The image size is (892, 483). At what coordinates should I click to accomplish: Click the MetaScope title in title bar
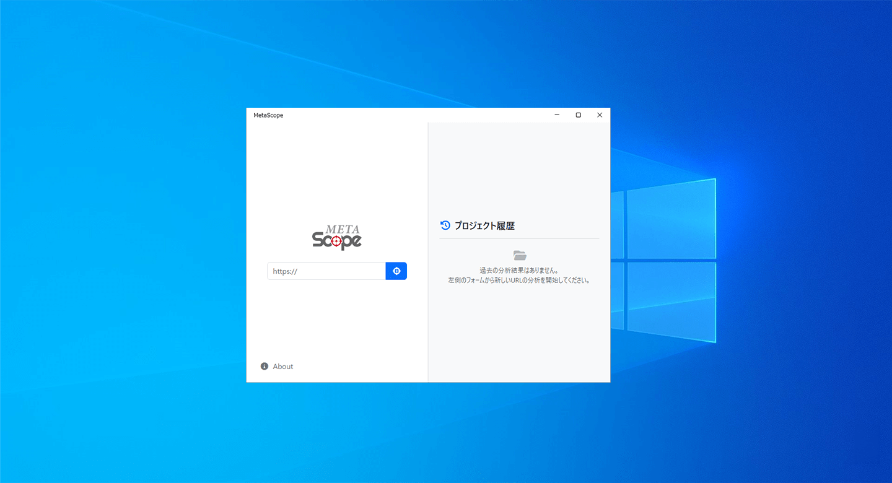click(268, 115)
